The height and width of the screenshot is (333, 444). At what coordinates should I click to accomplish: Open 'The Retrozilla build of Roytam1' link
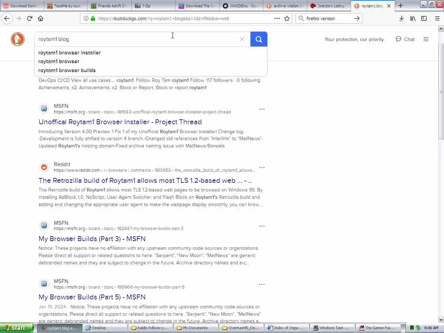[x=145, y=180]
